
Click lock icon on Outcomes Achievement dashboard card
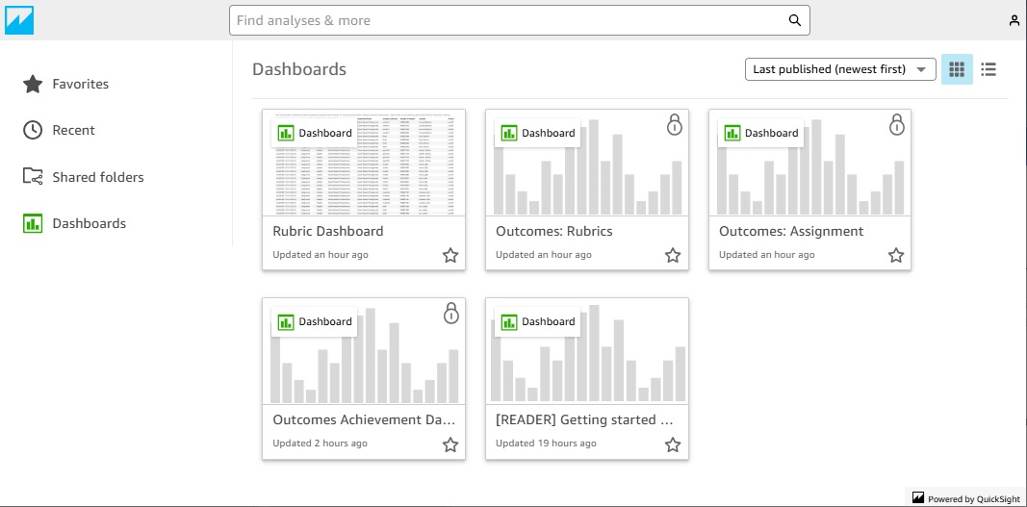click(x=450, y=314)
